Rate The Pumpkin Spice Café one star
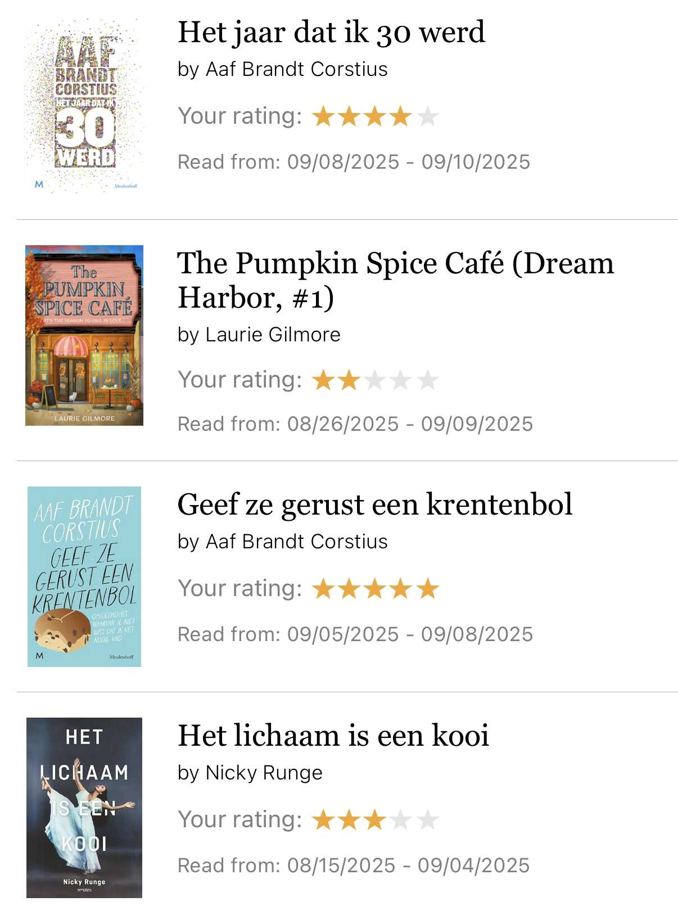The image size is (678, 915). [x=323, y=380]
